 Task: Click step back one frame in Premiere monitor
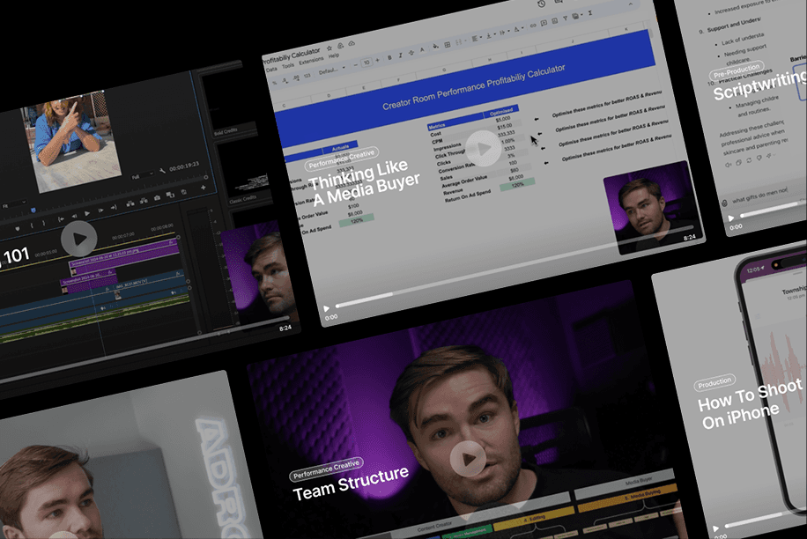coord(75,216)
